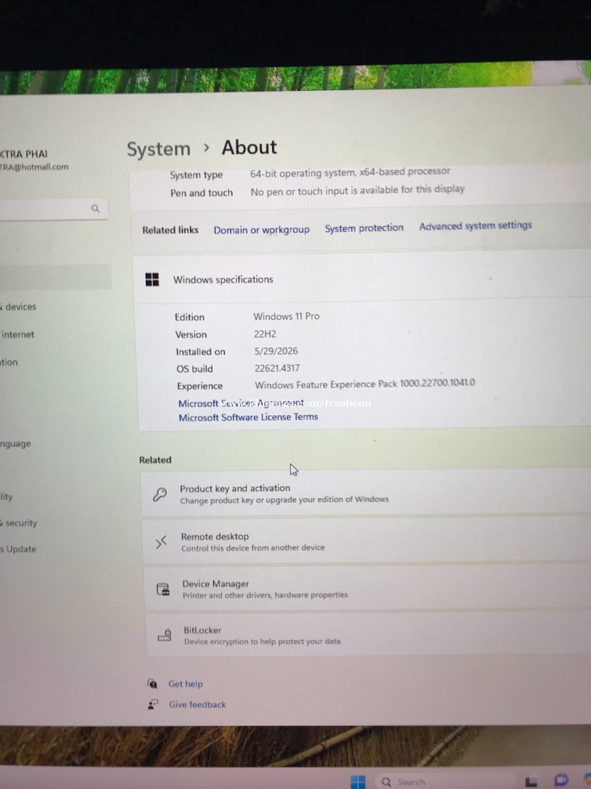Viewport: 591px width, 789px height.
Task: Click the No pen or touch input text
Action: (358, 190)
